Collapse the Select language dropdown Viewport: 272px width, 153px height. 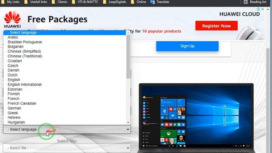(x=67, y=129)
